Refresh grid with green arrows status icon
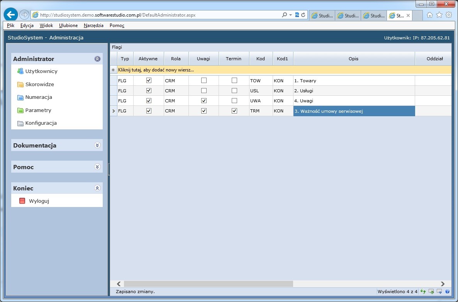Viewport: 458px width, 302px height. (422, 291)
